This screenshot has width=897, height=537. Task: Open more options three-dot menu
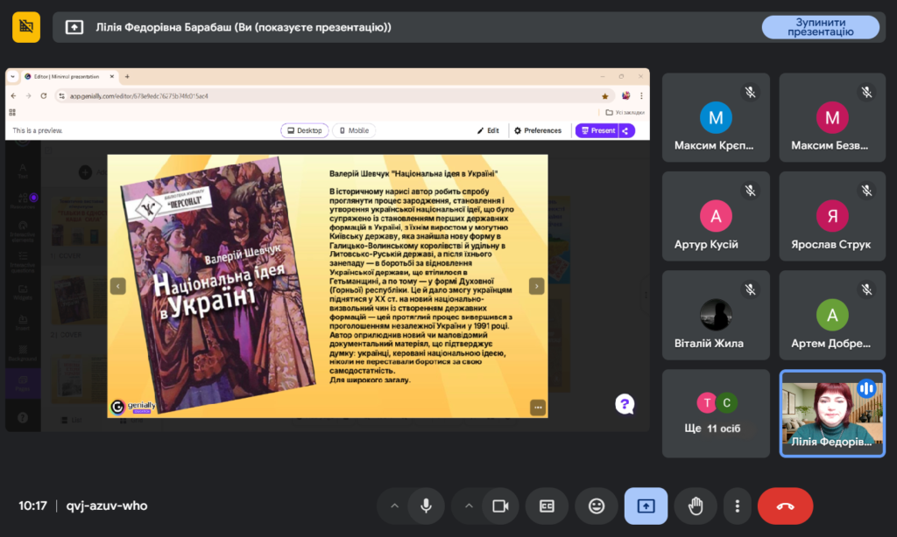738,506
